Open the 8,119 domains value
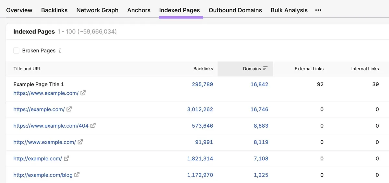The width and height of the screenshot is (389, 183). pyautogui.click(x=261, y=142)
